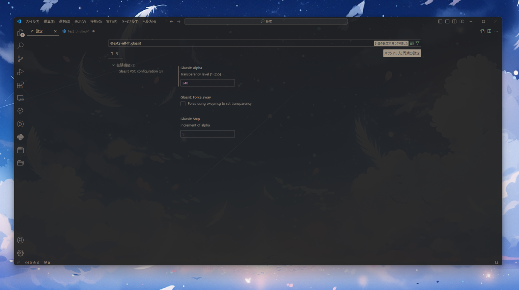This screenshot has width=519, height=290.
Task: Open the Remote Explorer view
Action: pyautogui.click(x=20, y=98)
